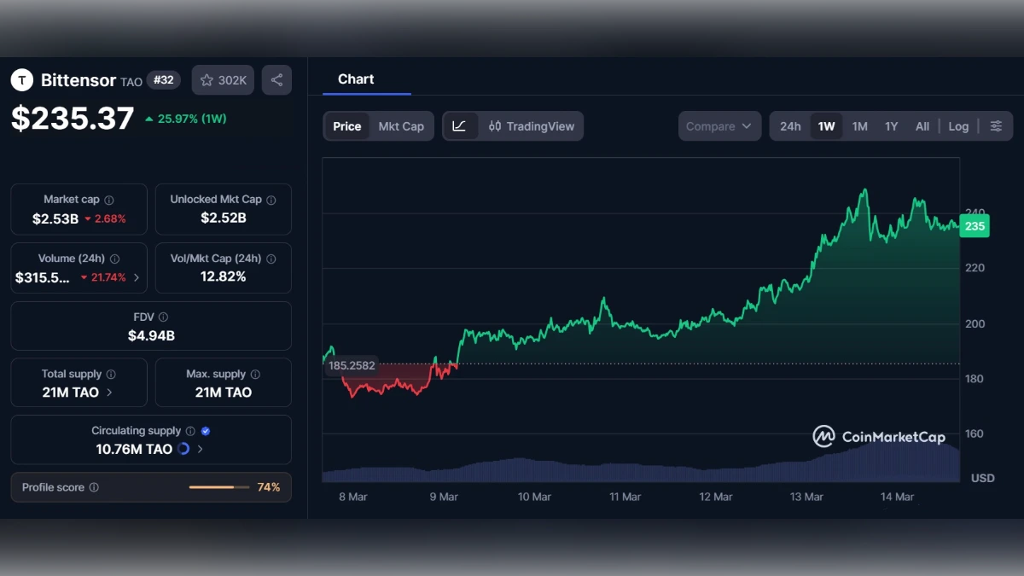Open chart settings via sliders icon
Screen dimensions: 1024x576
pos(996,125)
